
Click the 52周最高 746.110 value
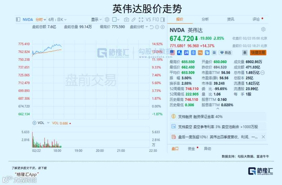[192, 89]
